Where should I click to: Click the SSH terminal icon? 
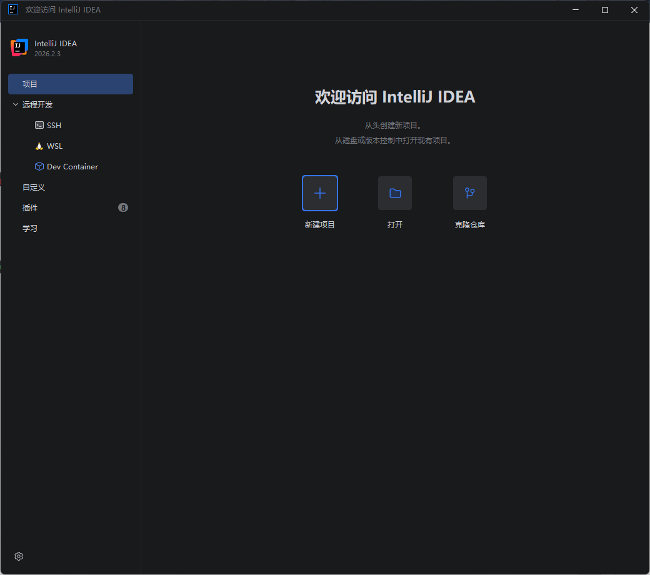(39, 125)
